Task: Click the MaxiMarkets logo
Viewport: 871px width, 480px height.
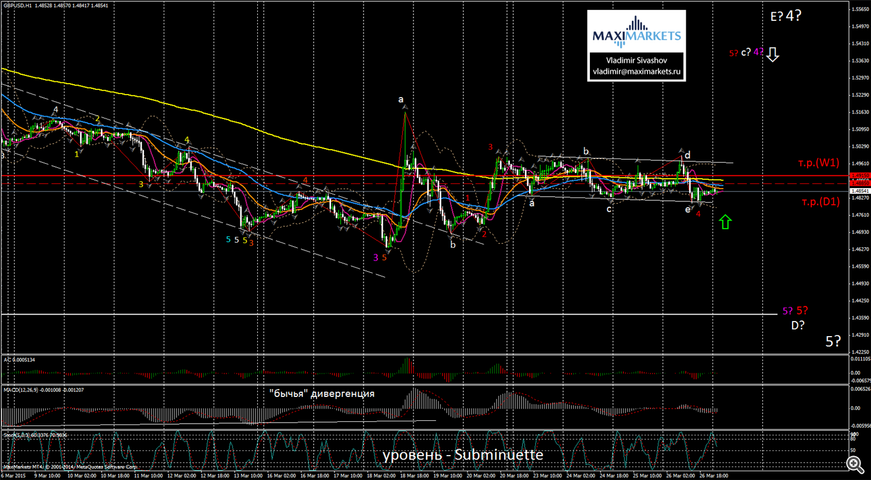Action: tap(636, 32)
